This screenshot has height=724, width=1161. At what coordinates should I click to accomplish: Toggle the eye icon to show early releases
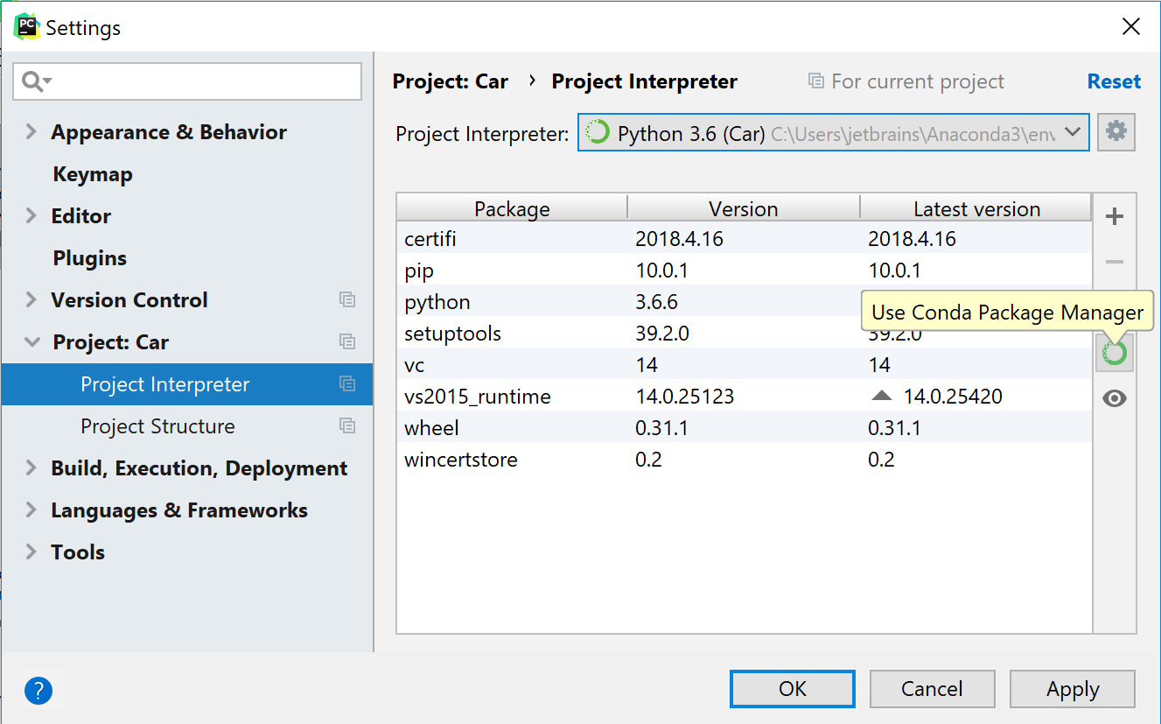pyautogui.click(x=1115, y=399)
